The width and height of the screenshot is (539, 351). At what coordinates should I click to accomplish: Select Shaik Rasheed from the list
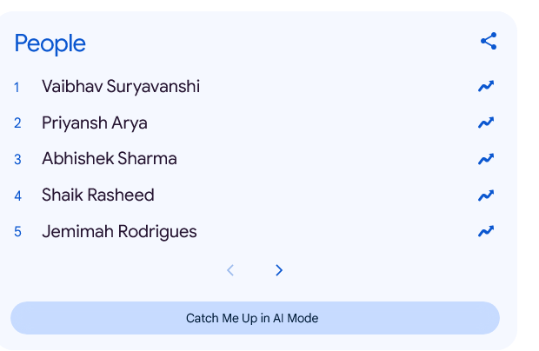coord(98,195)
